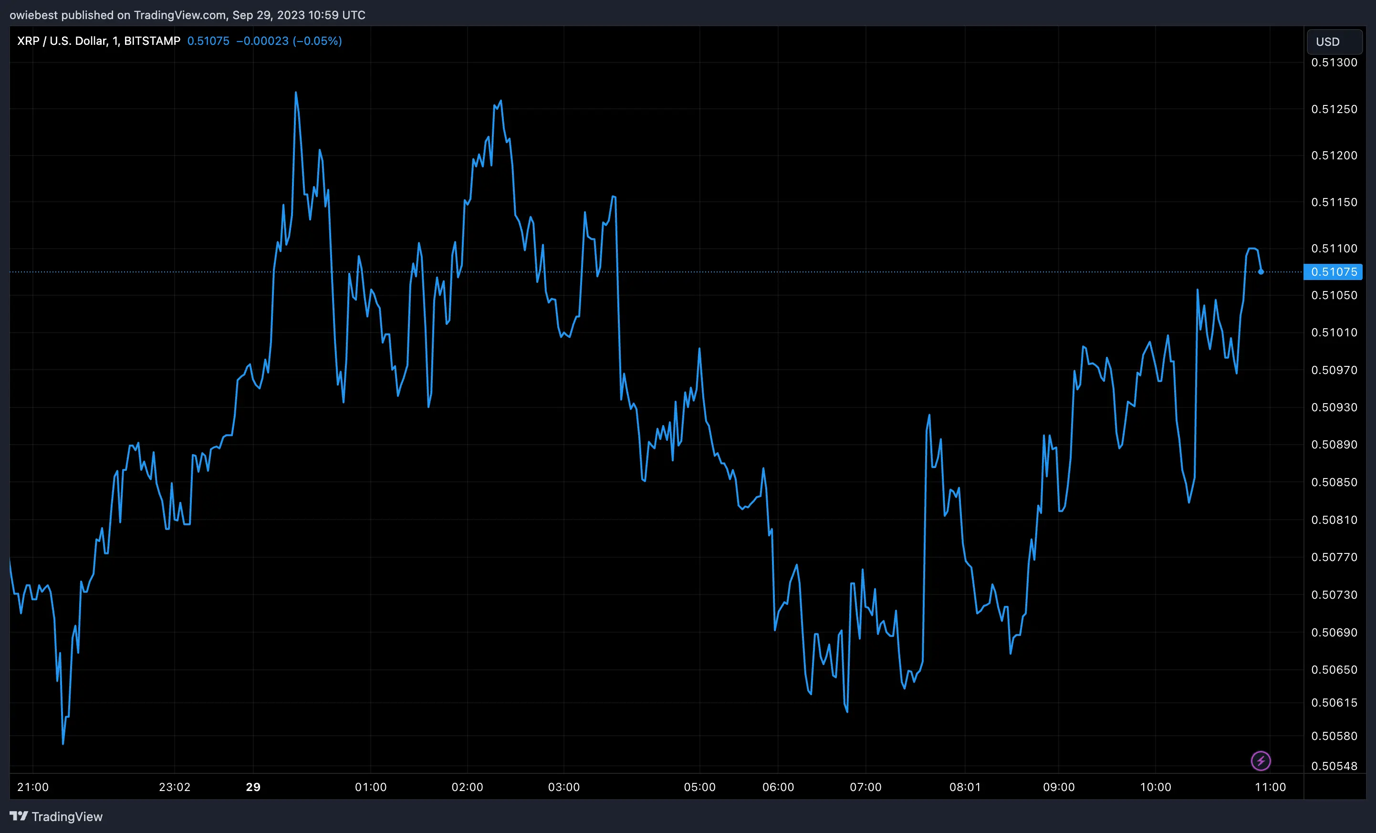Select the 29 date label on the time axis
This screenshot has height=833, width=1376.
pyautogui.click(x=252, y=787)
